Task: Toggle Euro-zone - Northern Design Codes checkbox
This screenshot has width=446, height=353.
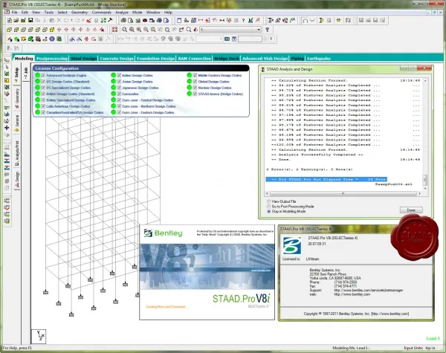Action: pos(119,106)
